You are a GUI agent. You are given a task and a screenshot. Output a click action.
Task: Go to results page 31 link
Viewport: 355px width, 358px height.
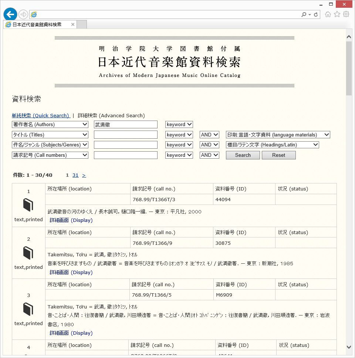click(75, 175)
